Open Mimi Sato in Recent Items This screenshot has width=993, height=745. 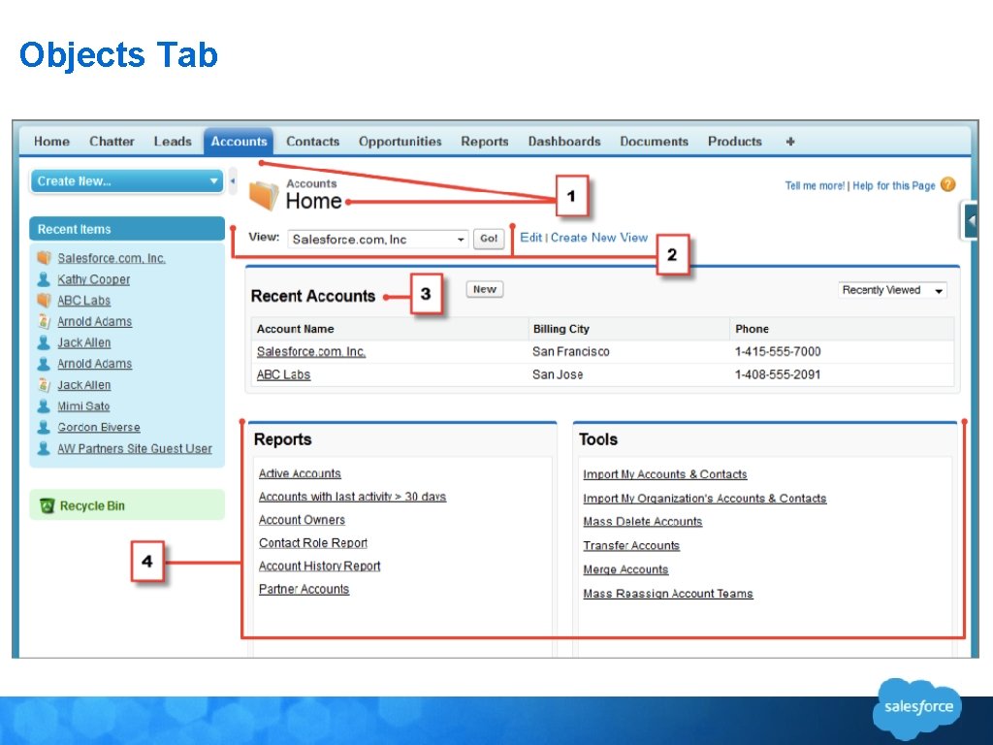pyautogui.click(x=83, y=406)
